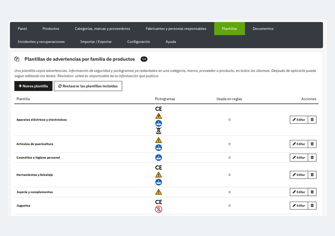Click the crossed-out bin pictogram
335x236 pixels.
159,131
